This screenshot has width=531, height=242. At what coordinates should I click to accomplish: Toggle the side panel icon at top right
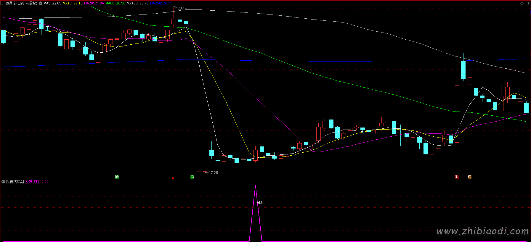[x=527, y=3]
